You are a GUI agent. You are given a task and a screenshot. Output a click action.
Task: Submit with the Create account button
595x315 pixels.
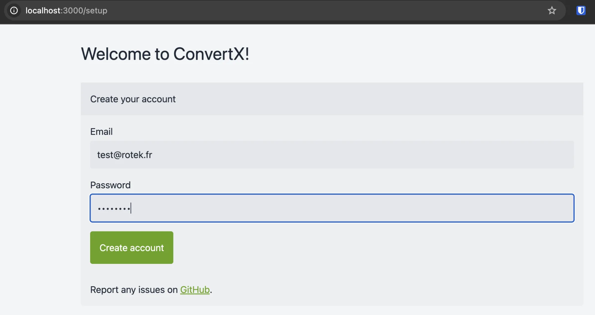132,247
